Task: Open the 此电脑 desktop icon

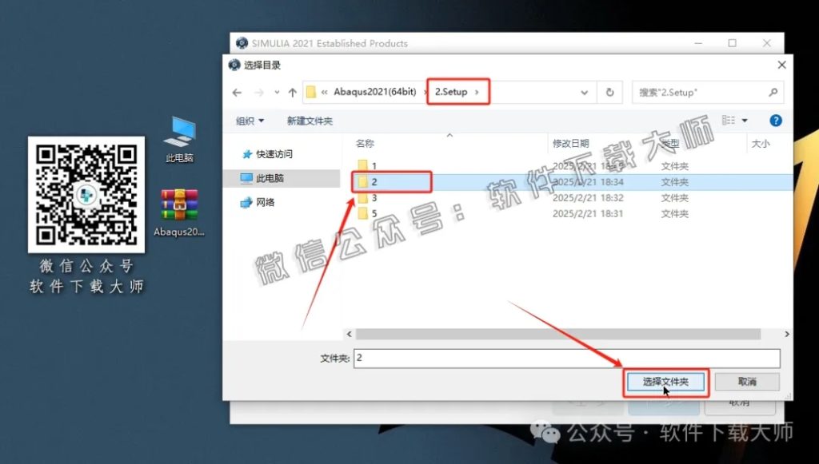Action: [180, 132]
